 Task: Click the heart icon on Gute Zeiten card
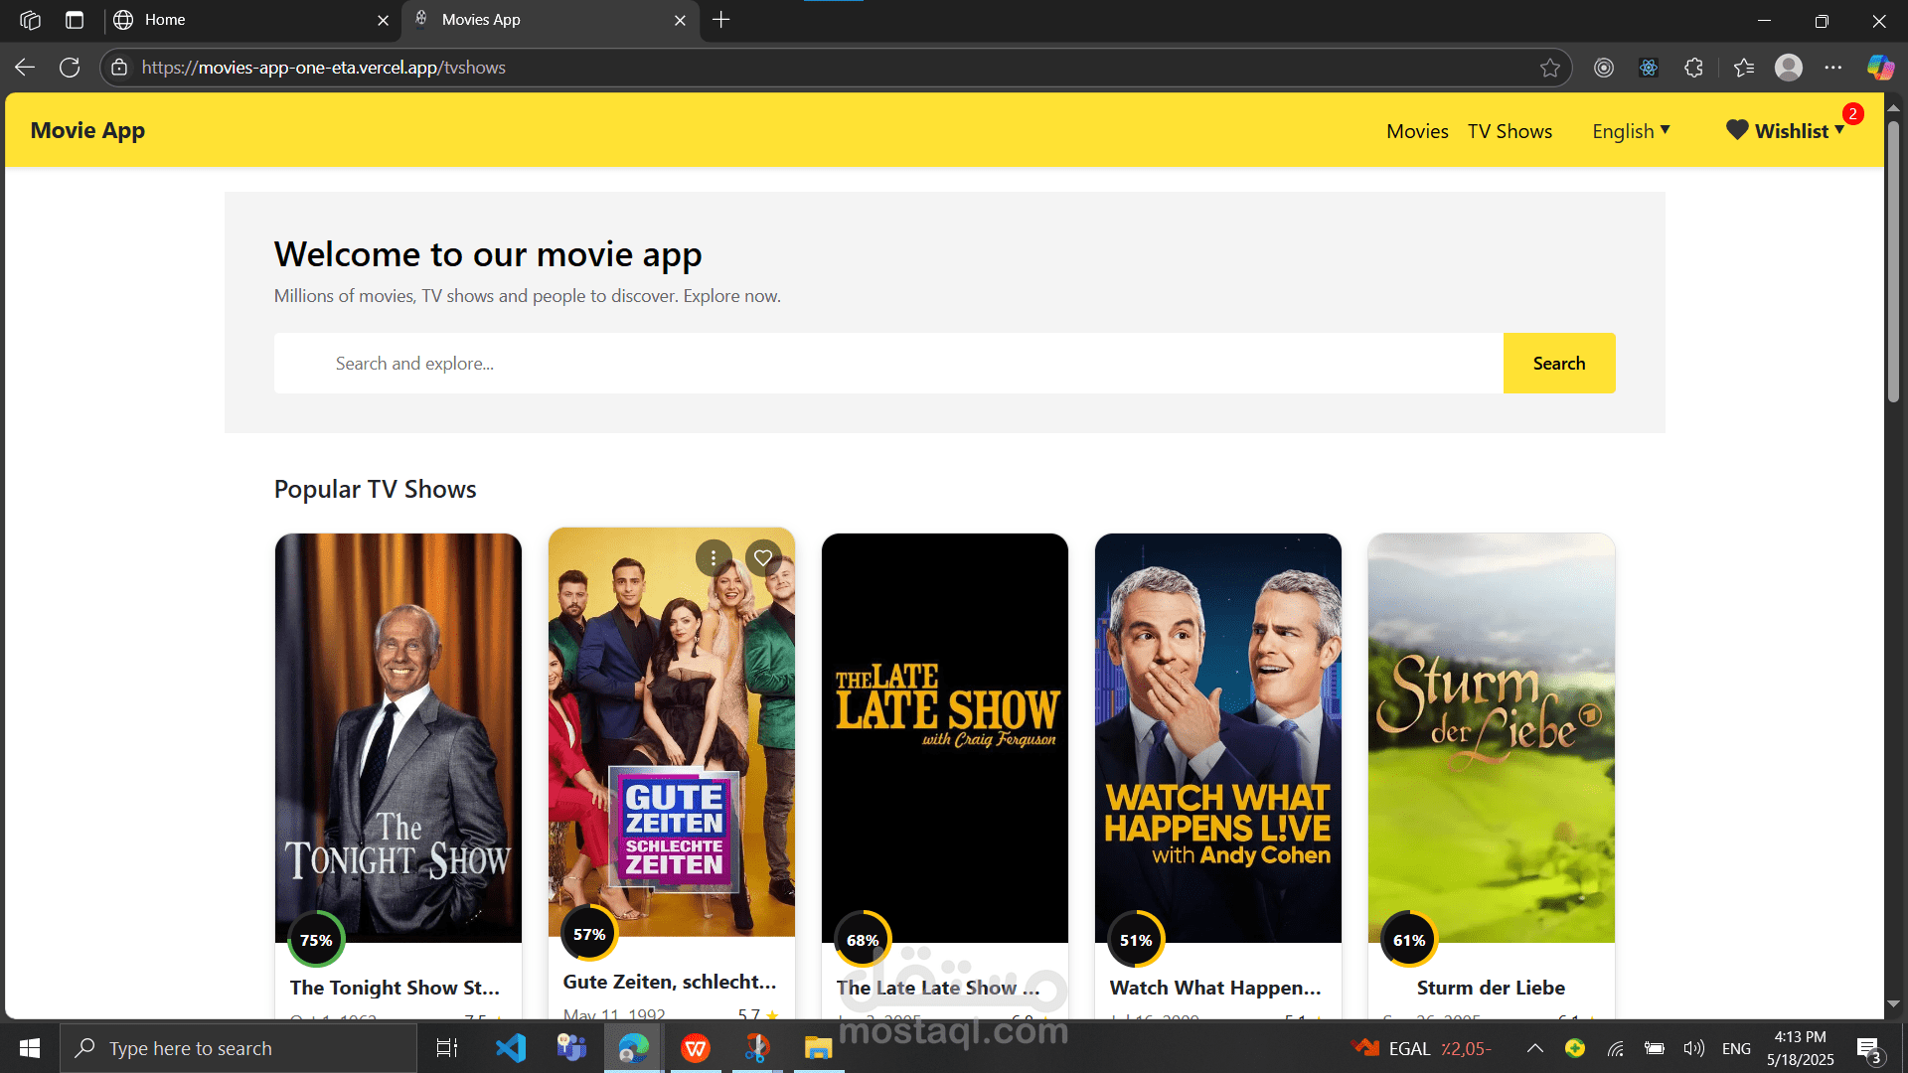[763, 557]
